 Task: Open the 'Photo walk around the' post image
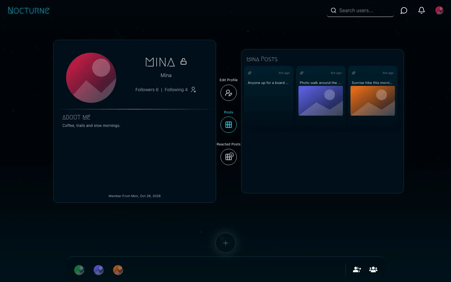(321, 101)
